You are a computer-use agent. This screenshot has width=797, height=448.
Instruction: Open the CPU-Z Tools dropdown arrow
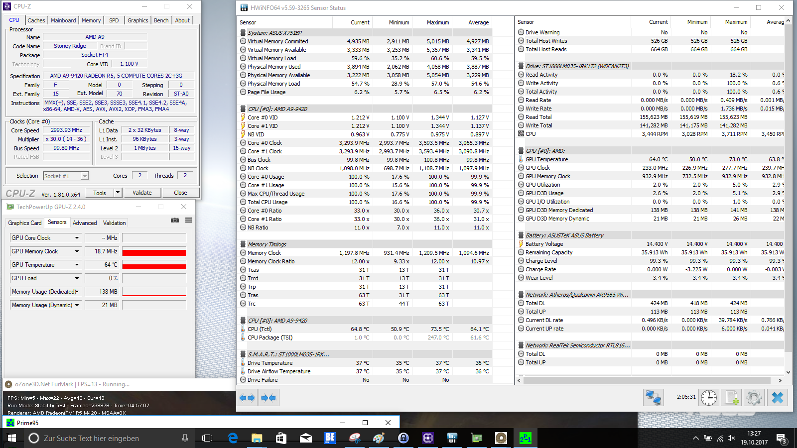(118, 193)
